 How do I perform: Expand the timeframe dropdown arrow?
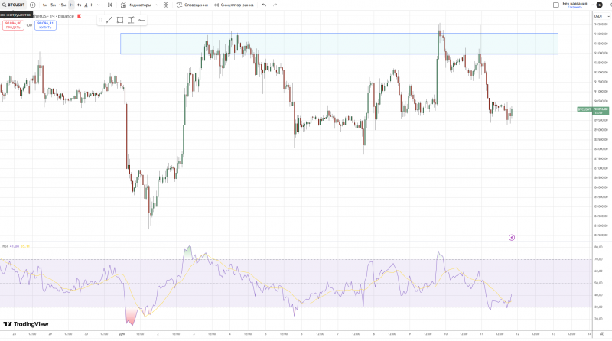coord(99,5)
